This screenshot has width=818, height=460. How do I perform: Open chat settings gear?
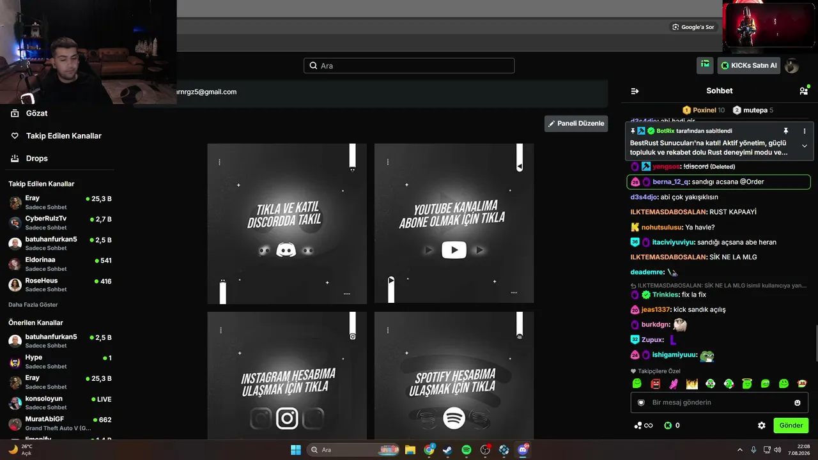pos(762,425)
